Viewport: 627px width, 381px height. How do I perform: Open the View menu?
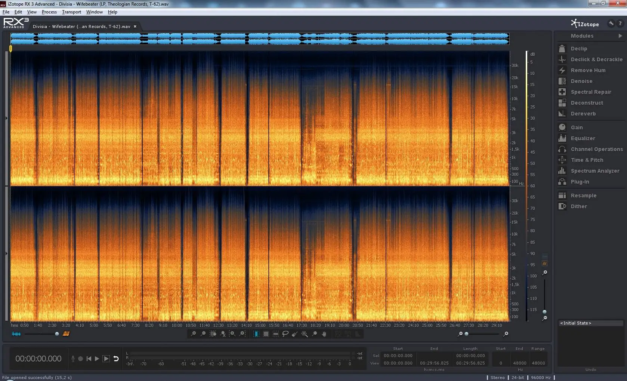(x=32, y=12)
